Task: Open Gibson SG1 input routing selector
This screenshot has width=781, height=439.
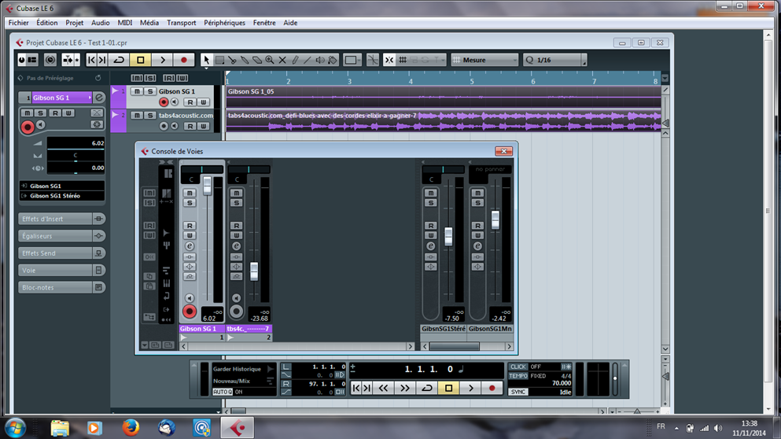Action: pyautogui.click(x=62, y=186)
